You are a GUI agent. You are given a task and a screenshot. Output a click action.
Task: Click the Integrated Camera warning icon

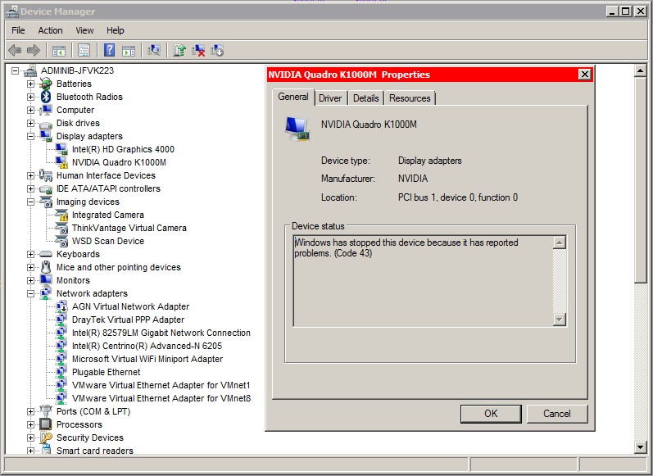61,215
